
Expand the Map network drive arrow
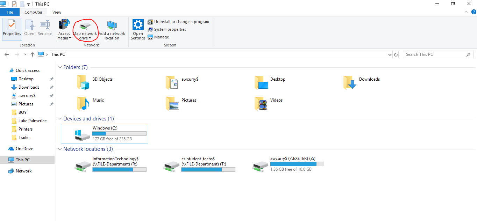coord(90,38)
